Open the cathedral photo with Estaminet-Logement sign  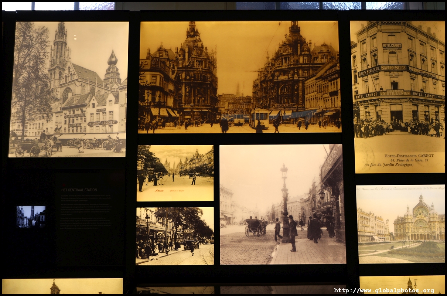pyautogui.click(x=68, y=89)
